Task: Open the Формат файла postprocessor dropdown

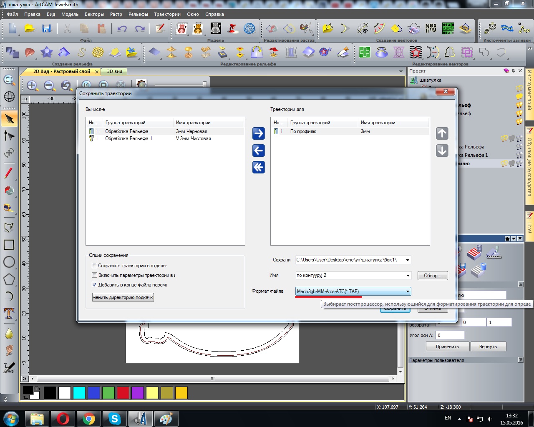Action: coord(408,291)
